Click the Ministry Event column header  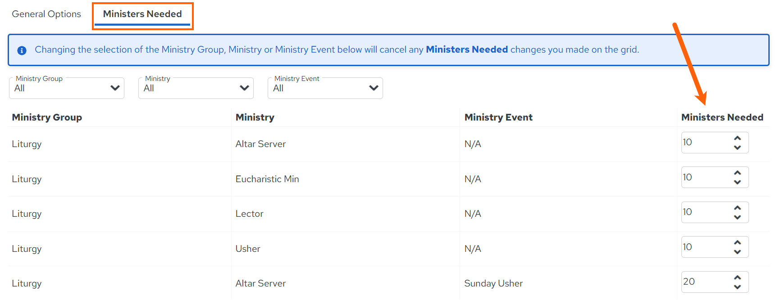point(498,117)
